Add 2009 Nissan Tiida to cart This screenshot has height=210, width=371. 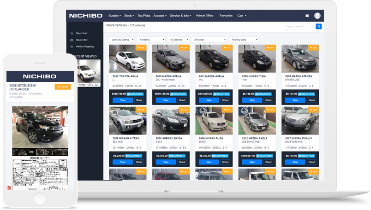[270, 47]
